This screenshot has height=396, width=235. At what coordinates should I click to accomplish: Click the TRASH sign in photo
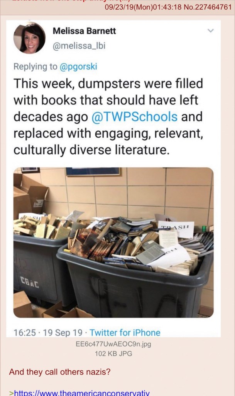click(x=176, y=229)
